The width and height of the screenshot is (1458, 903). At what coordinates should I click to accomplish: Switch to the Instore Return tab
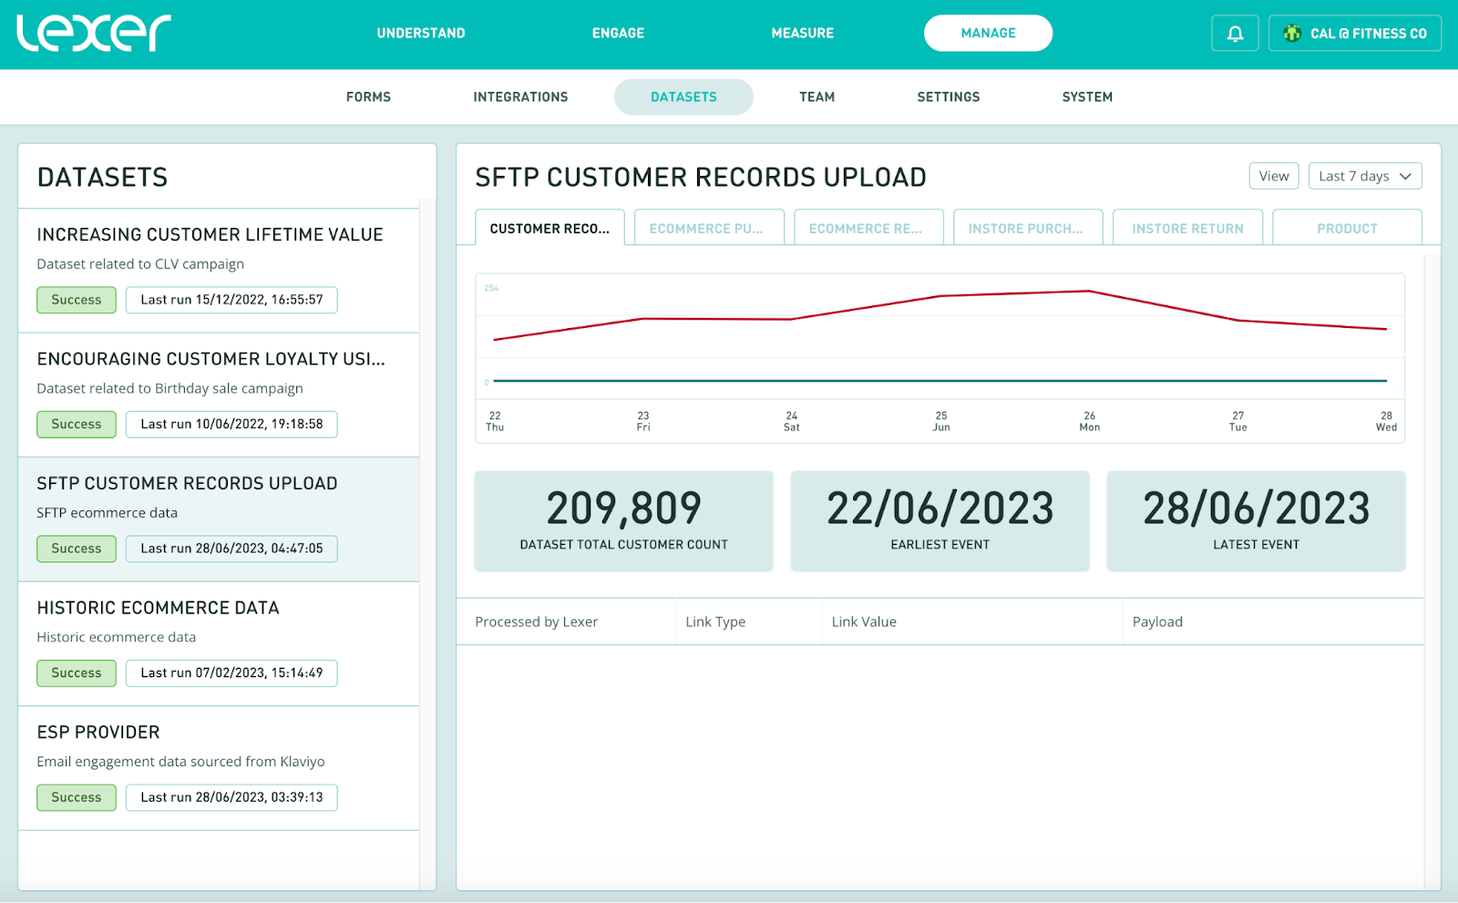[1187, 228]
